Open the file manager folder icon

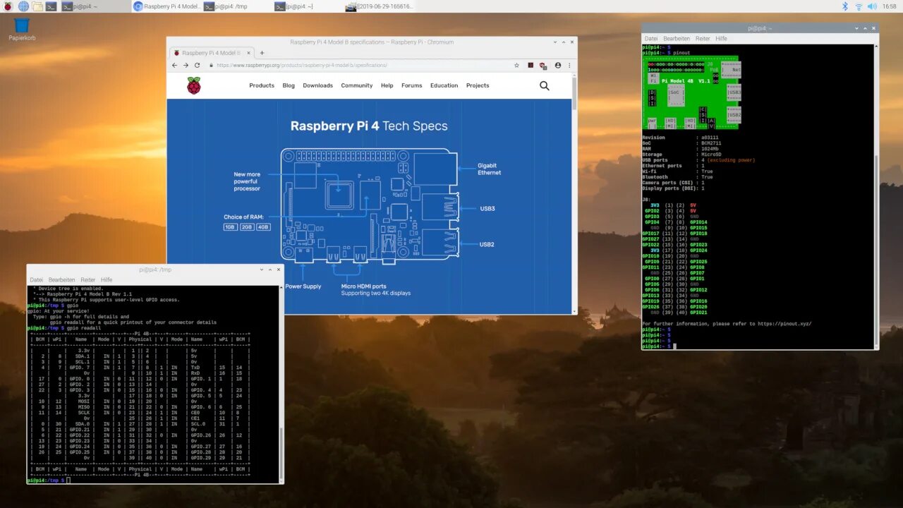(x=37, y=6)
